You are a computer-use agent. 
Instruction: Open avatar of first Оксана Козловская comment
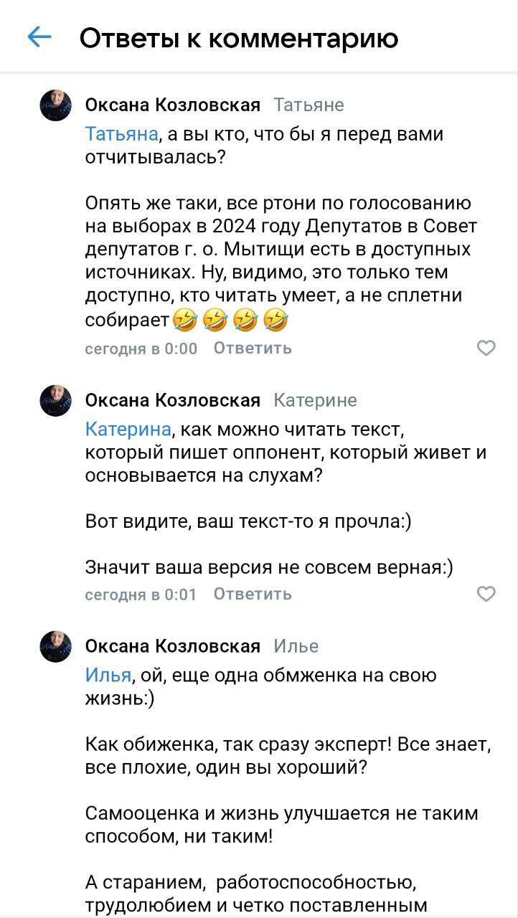(55, 106)
